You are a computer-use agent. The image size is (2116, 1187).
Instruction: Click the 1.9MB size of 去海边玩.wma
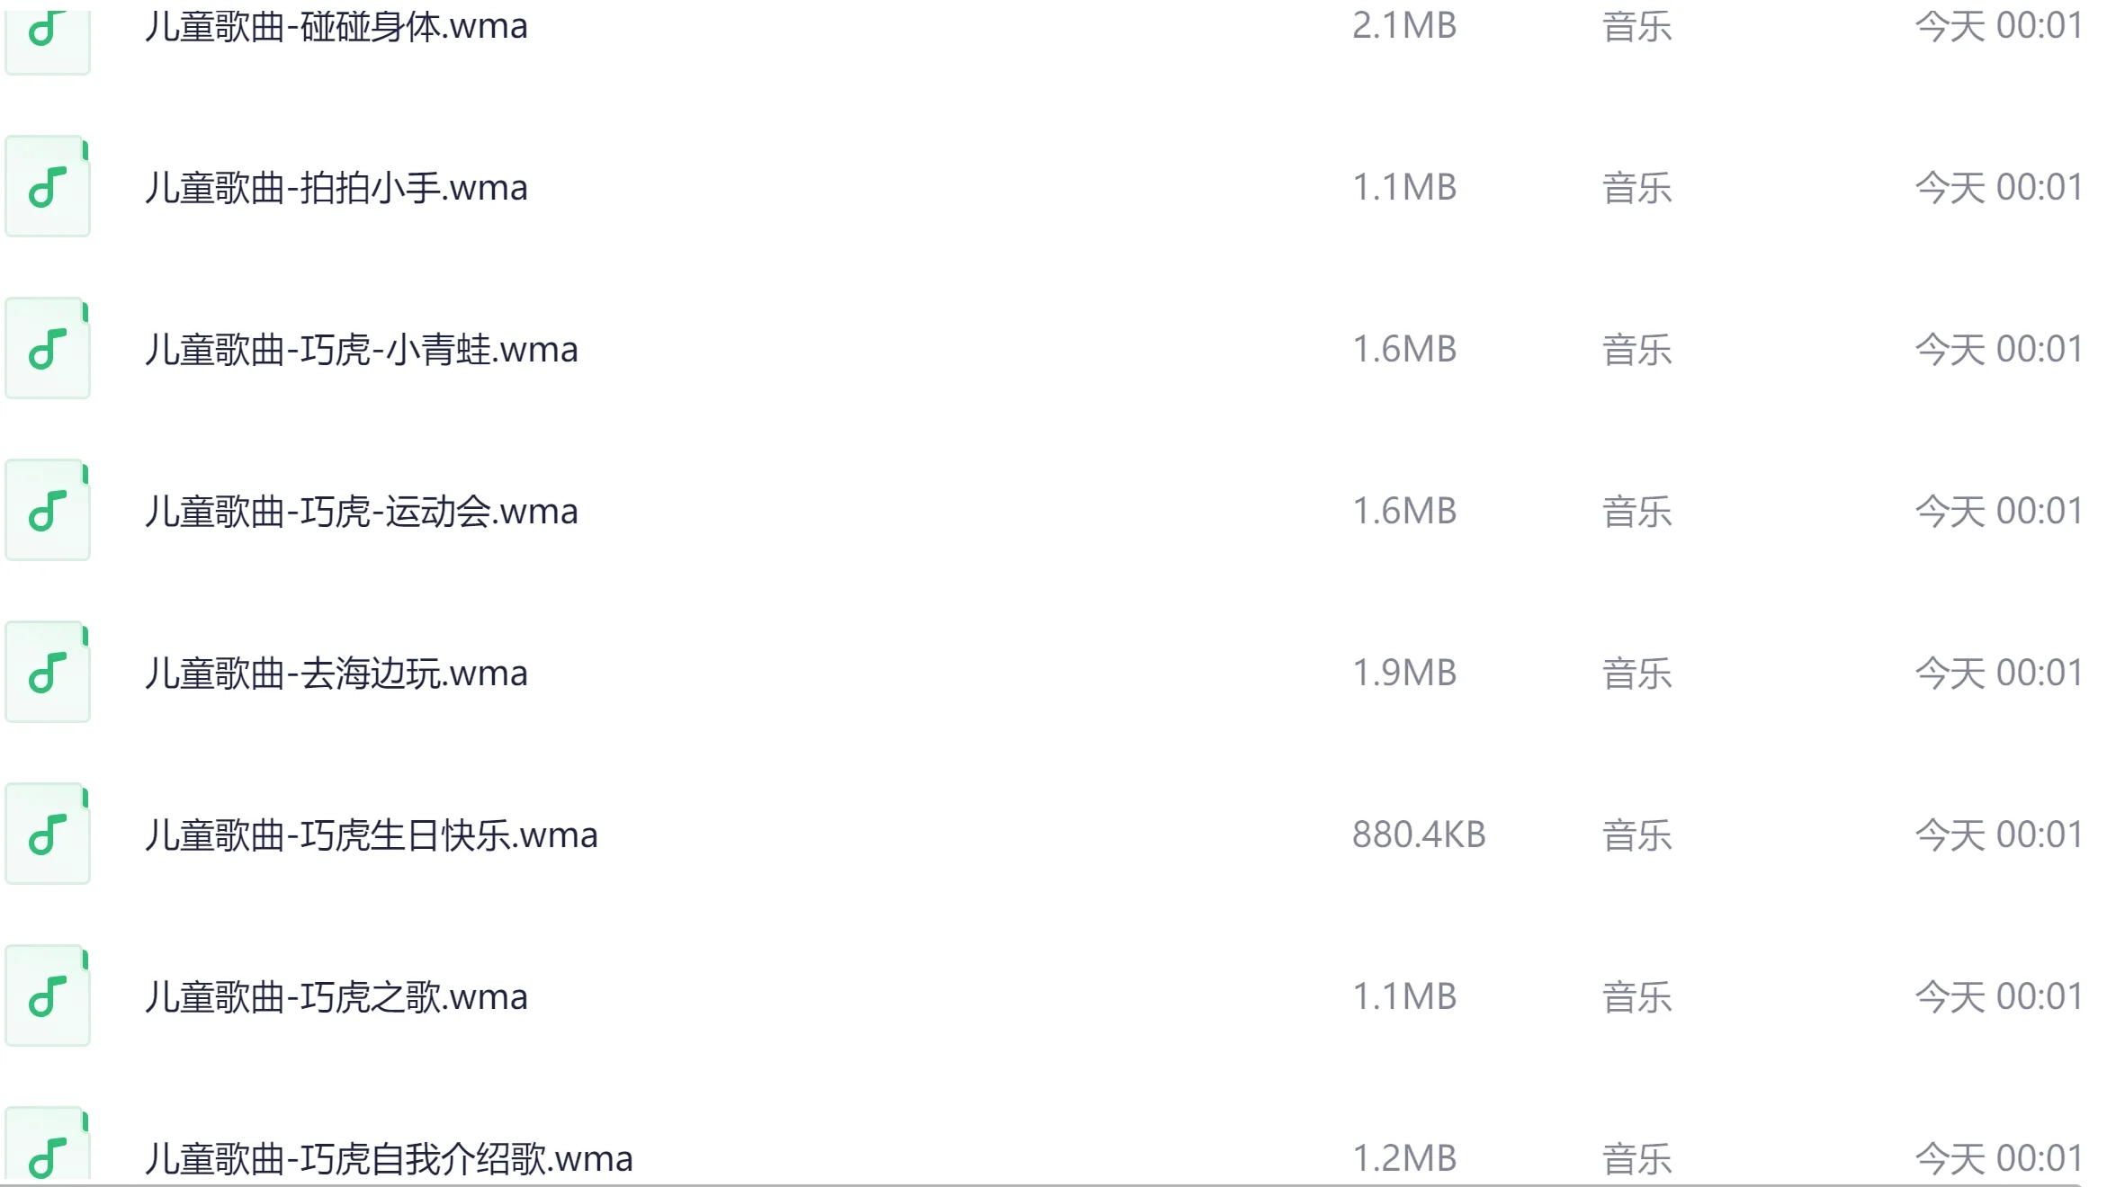1404,674
